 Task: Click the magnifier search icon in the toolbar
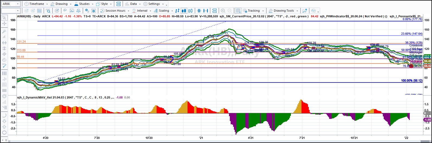(x=48, y=11)
